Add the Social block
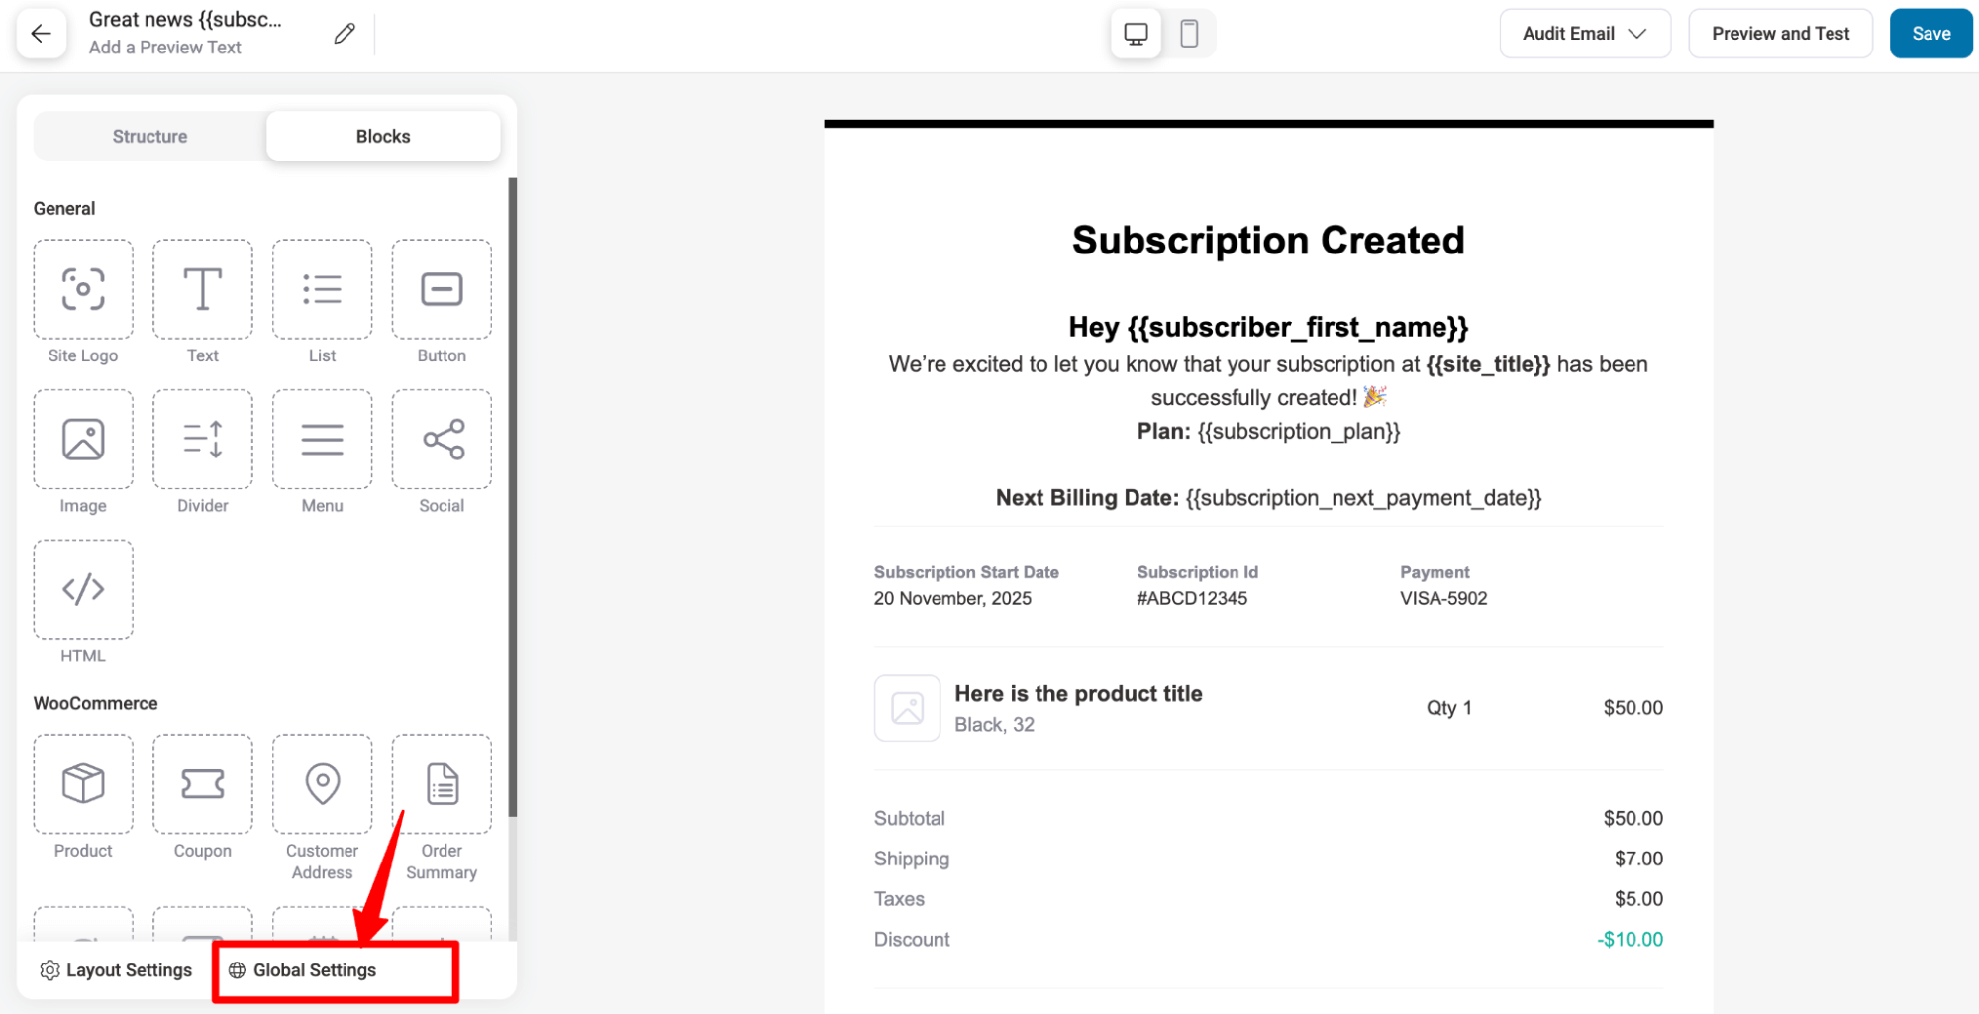 point(441,440)
